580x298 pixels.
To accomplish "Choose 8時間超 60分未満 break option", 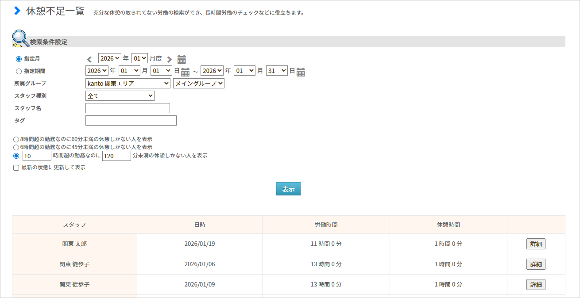I will [16, 139].
